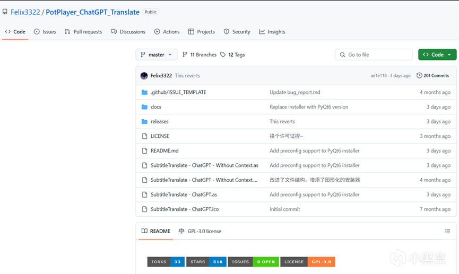459x274 pixels.
Task: Open the releases folder
Action: pyautogui.click(x=160, y=122)
